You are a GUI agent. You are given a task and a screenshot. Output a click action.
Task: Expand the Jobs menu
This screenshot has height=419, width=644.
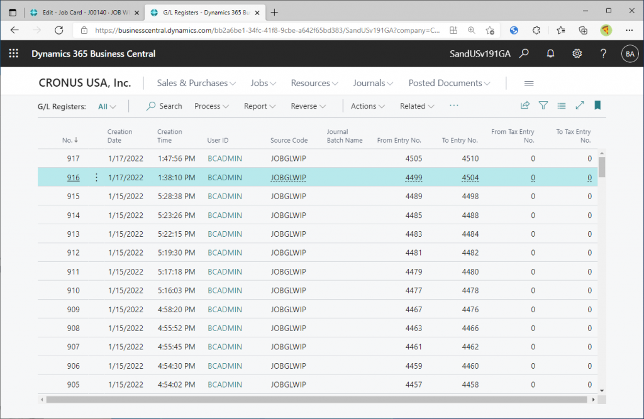pos(263,83)
